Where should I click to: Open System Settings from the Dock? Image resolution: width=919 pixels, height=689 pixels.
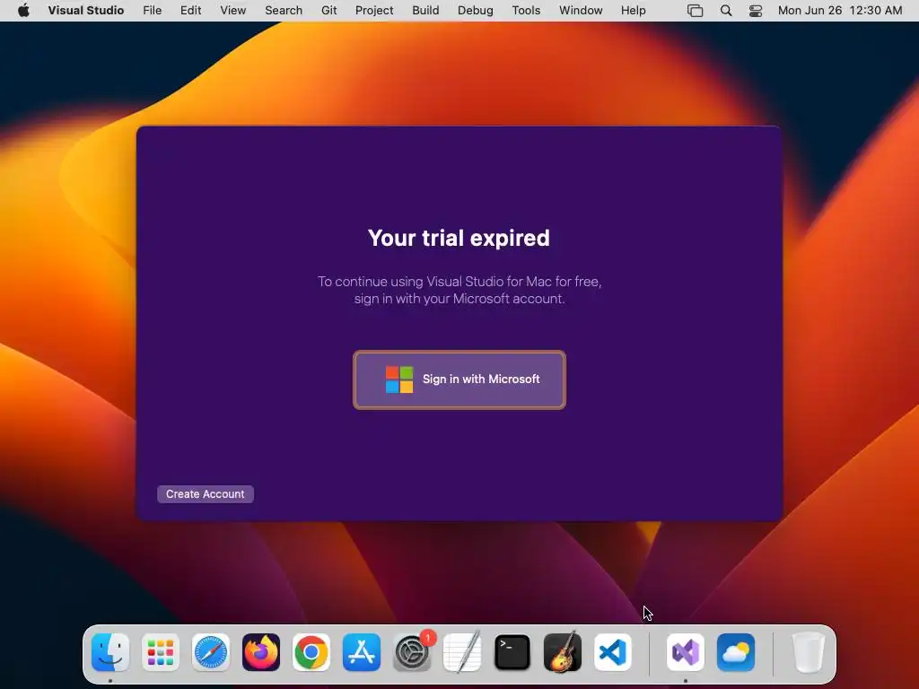(412, 652)
